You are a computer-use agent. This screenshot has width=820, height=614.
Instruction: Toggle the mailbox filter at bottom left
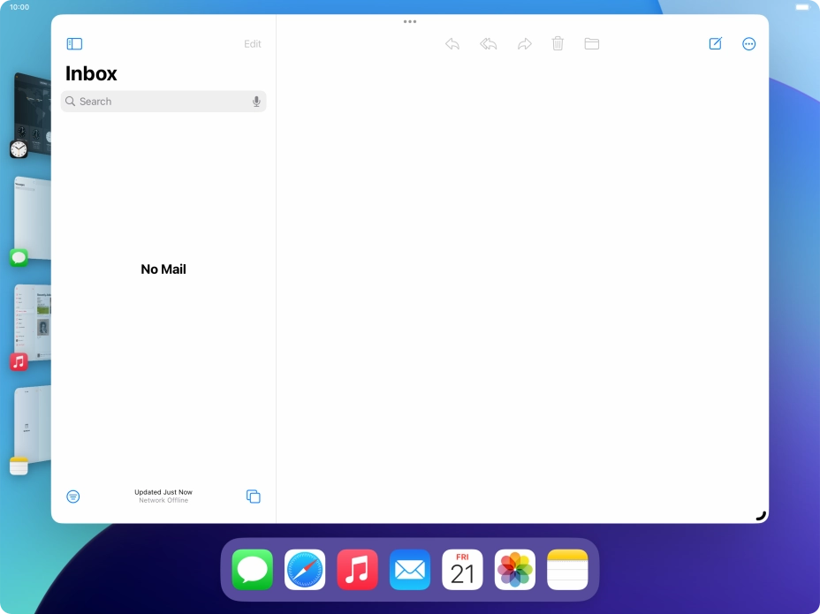pos(73,496)
